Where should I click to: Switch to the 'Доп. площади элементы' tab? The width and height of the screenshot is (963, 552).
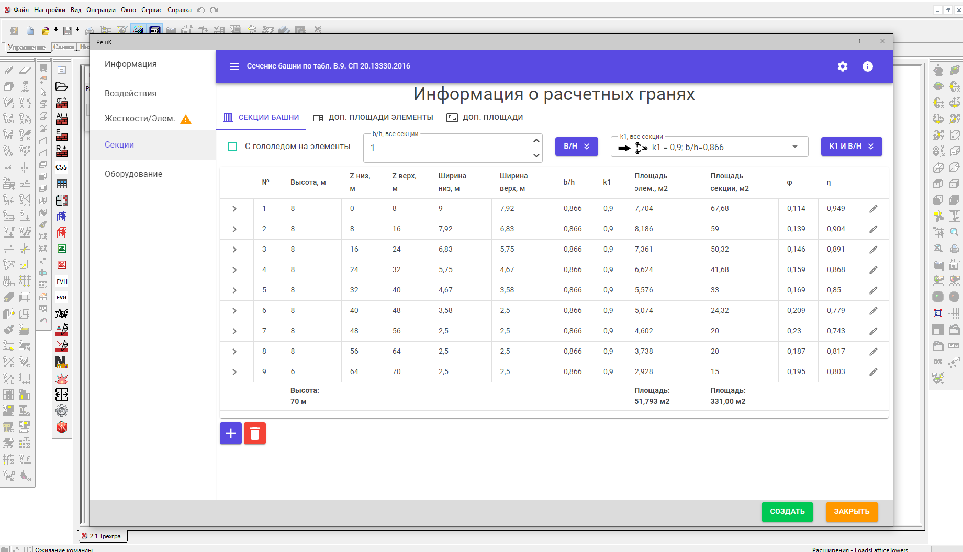[373, 117]
